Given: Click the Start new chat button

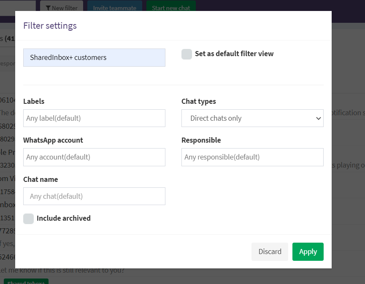Looking at the screenshot, I should (x=171, y=6).
